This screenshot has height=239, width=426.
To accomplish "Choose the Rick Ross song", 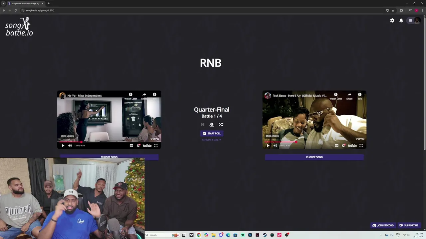I will click(x=314, y=157).
